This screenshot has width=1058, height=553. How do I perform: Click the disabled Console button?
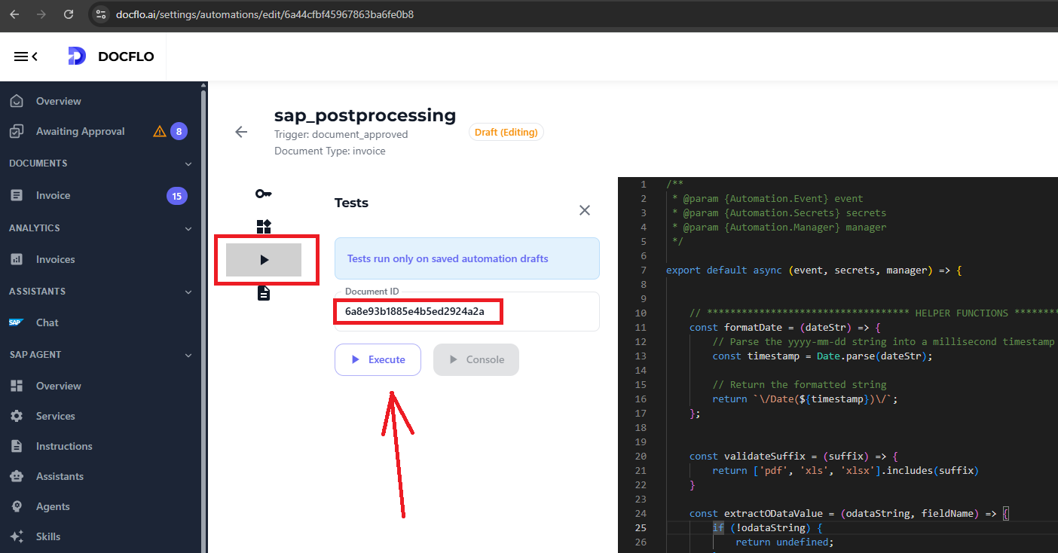[476, 359]
